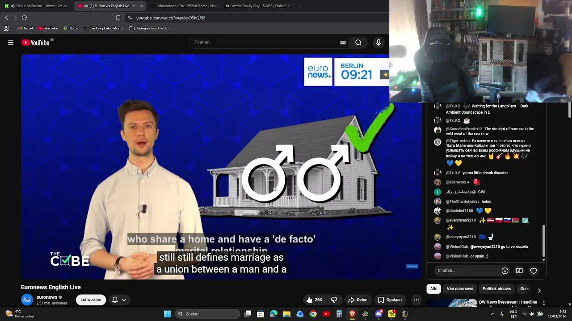Open Super Chat dollar icon in chat
The image size is (572, 321).
tap(519, 271)
